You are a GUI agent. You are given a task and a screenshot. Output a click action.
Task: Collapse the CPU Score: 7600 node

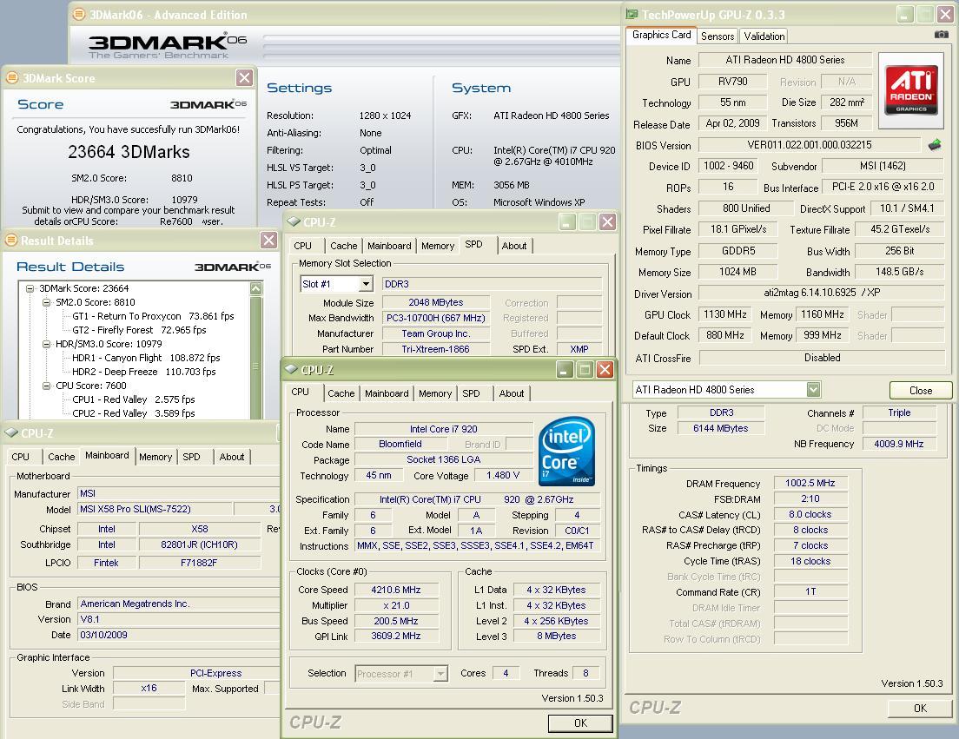(46, 386)
